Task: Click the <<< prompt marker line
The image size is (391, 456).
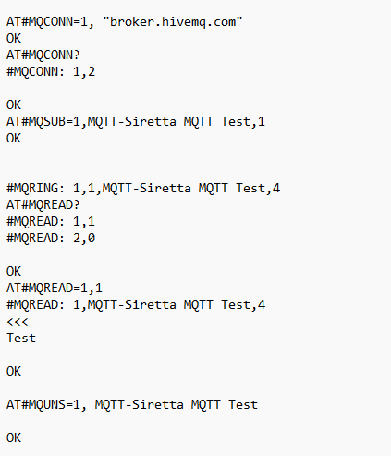Action: click(18, 322)
